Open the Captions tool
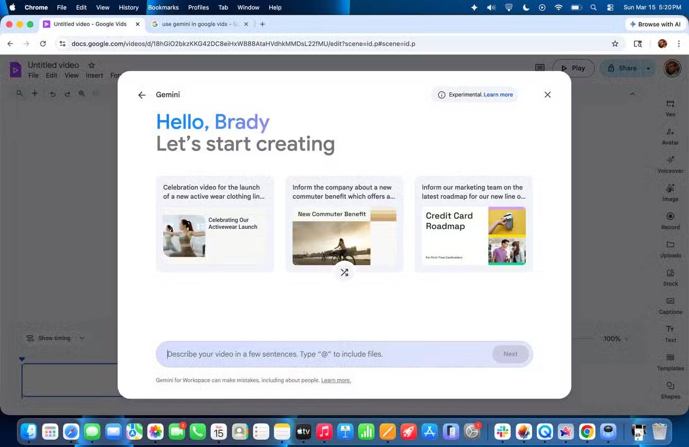Image resolution: width=689 pixels, height=447 pixels. coord(670,306)
